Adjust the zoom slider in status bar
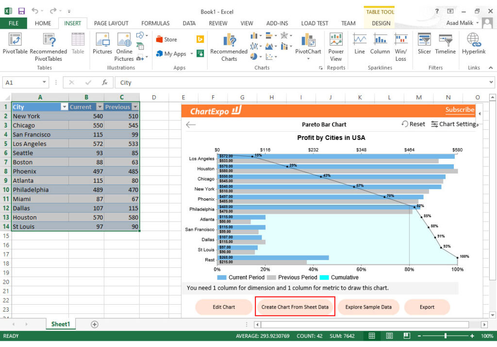This screenshot has width=497, height=347. coord(446,336)
